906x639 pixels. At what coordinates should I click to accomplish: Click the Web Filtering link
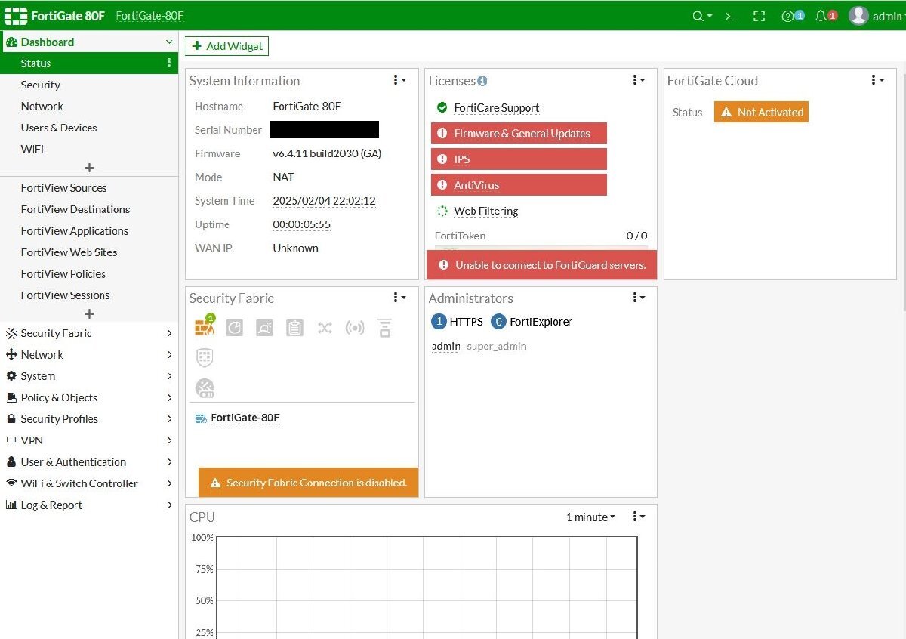(485, 211)
